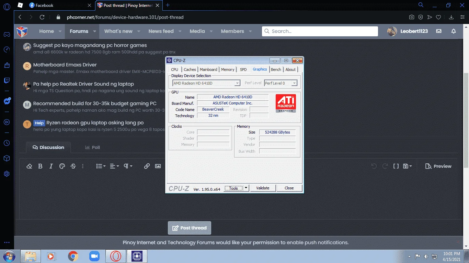Switch to the Memory tab in CPU-Z
The width and height of the screenshot is (469, 263).
pos(228,70)
